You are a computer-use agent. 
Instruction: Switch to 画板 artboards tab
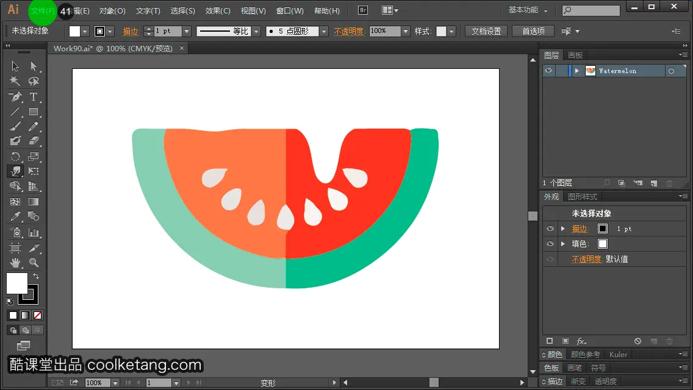575,55
